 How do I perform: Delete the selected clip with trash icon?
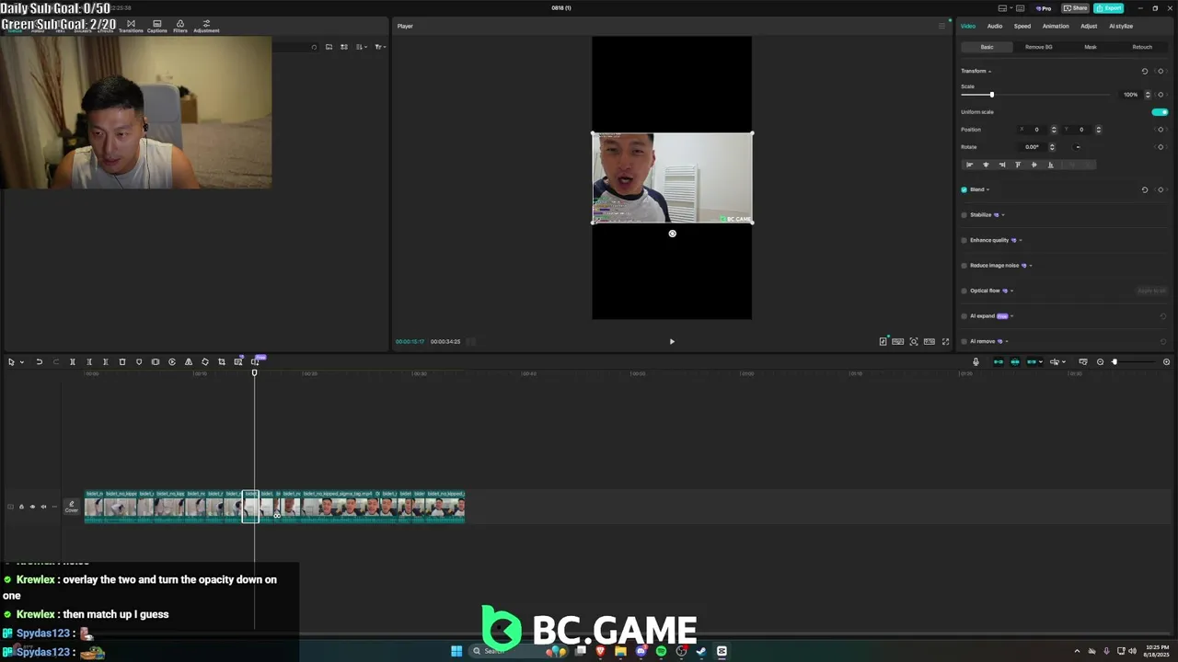(122, 362)
